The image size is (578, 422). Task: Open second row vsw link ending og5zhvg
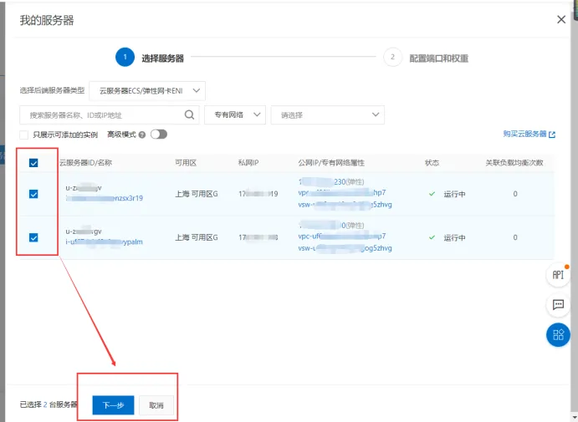tap(345, 248)
